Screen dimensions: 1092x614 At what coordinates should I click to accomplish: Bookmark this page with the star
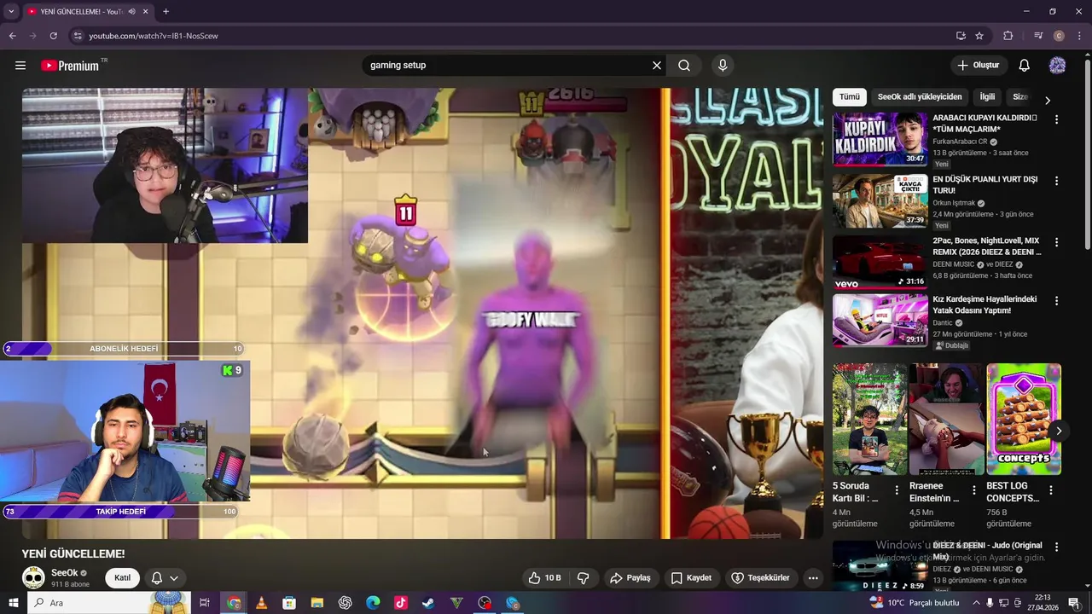click(979, 36)
